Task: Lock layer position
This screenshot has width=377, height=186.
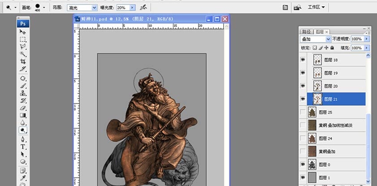Action: 326,48
